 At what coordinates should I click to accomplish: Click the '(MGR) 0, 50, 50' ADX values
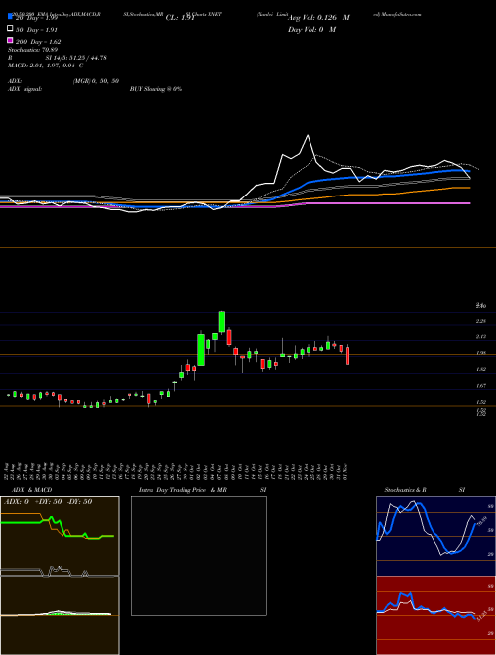(96, 81)
